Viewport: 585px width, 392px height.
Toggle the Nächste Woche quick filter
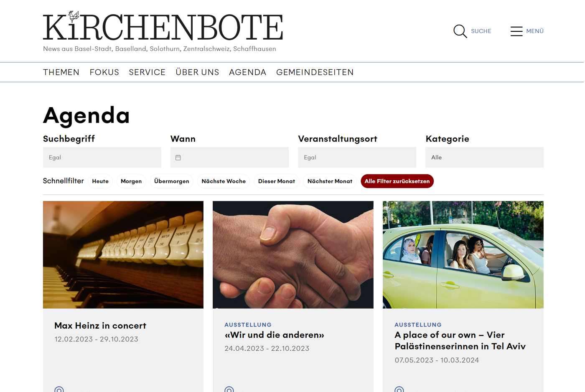click(x=224, y=181)
